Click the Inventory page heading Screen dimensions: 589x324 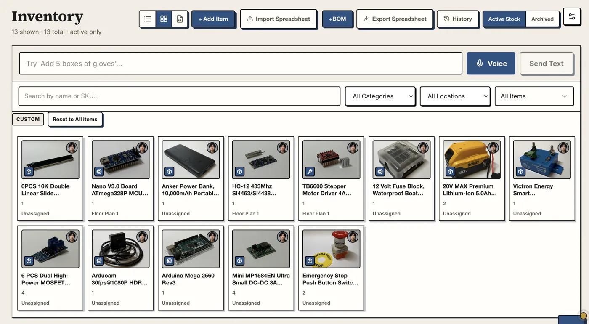48,17
